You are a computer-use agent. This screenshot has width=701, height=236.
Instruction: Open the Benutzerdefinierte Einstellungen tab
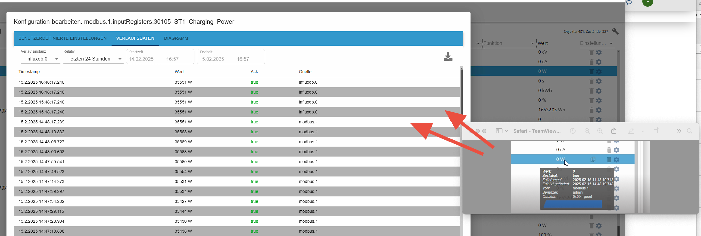(63, 38)
